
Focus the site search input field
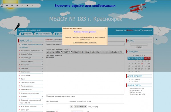point(139,44)
